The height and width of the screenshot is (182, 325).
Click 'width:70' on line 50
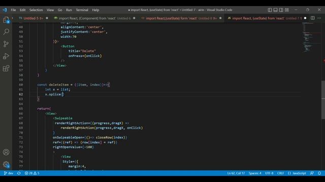point(69,36)
